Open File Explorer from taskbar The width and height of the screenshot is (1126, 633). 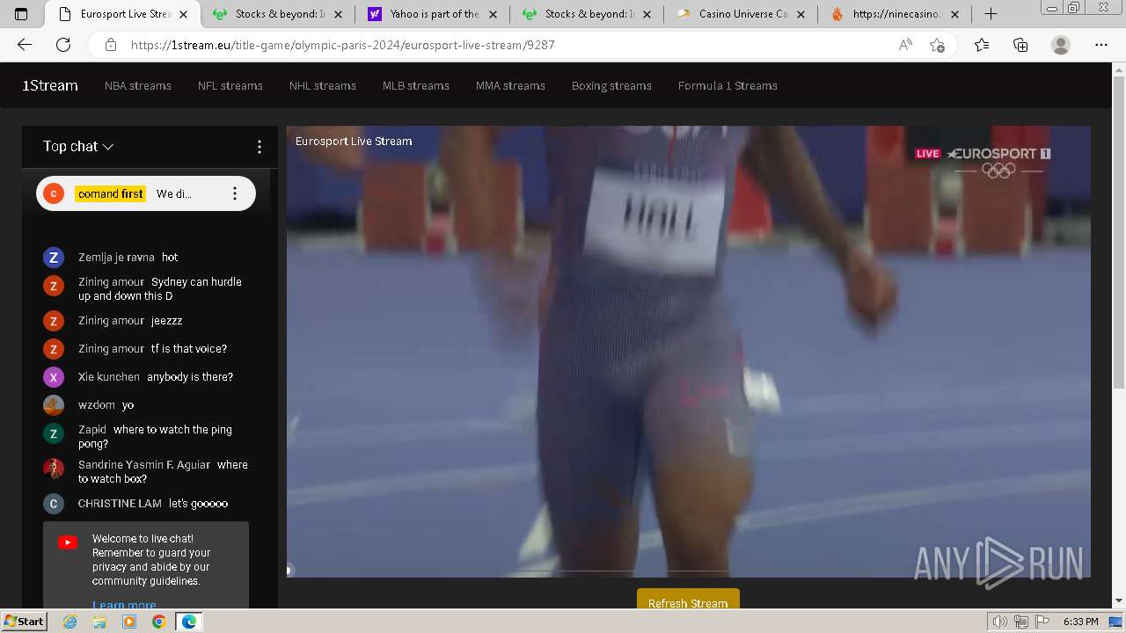(99, 622)
